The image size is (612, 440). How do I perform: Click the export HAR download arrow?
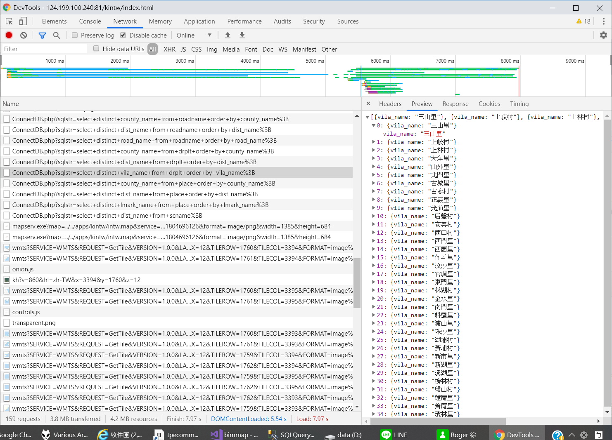pos(242,35)
